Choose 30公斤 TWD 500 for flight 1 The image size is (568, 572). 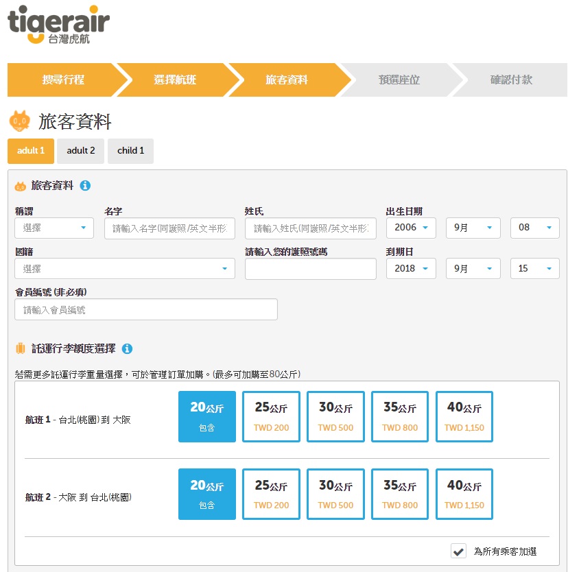pyautogui.click(x=335, y=417)
